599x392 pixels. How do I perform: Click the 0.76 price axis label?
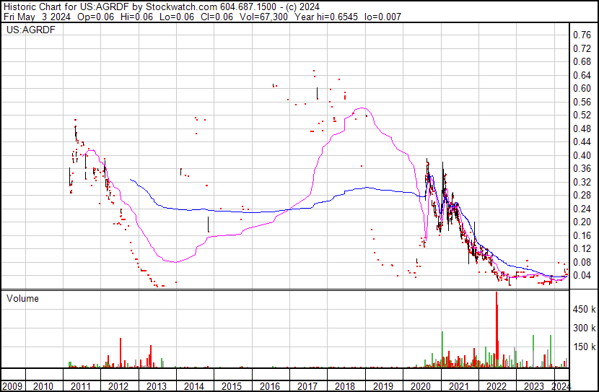pyautogui.click(x=582, y=35)
